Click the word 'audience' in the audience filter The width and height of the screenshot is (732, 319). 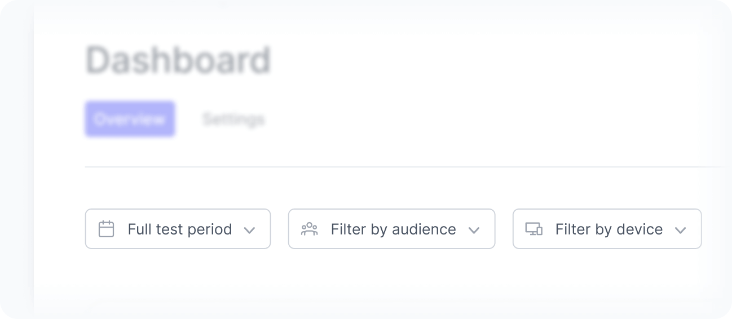424,229
